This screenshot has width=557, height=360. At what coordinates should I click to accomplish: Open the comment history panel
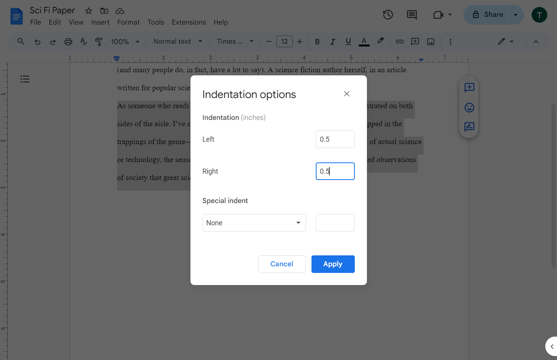412,15
